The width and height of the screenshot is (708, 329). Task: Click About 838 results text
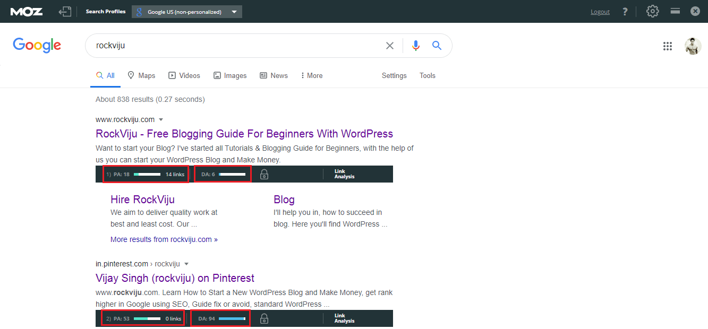coord(150,99)
